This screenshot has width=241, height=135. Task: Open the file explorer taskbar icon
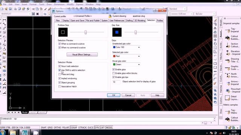(x=13, y=132)
